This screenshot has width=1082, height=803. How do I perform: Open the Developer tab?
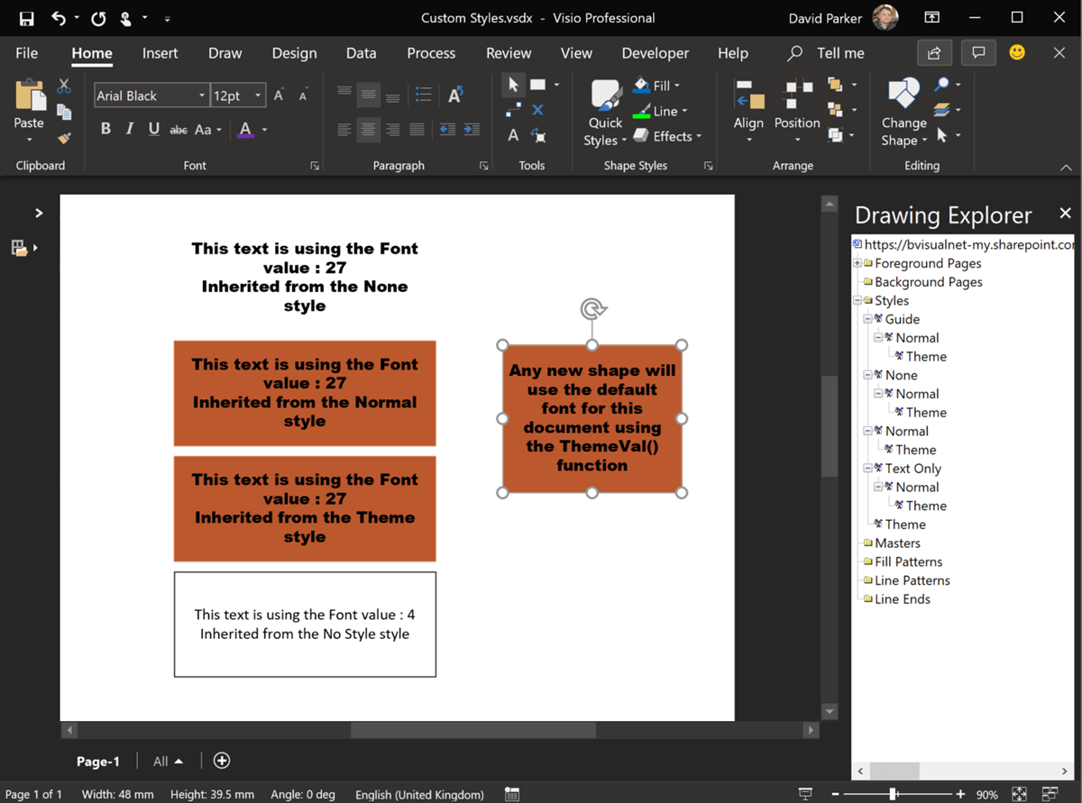(655, 53)
